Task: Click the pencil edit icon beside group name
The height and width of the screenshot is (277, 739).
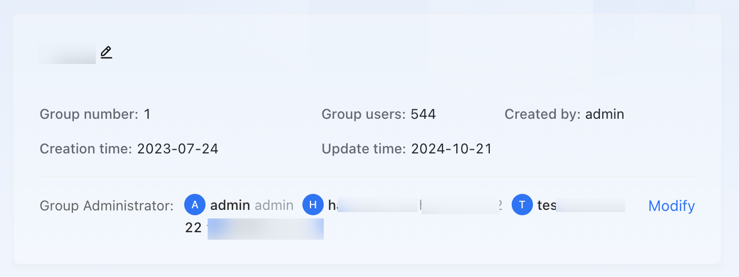Action: pos(106,52)
